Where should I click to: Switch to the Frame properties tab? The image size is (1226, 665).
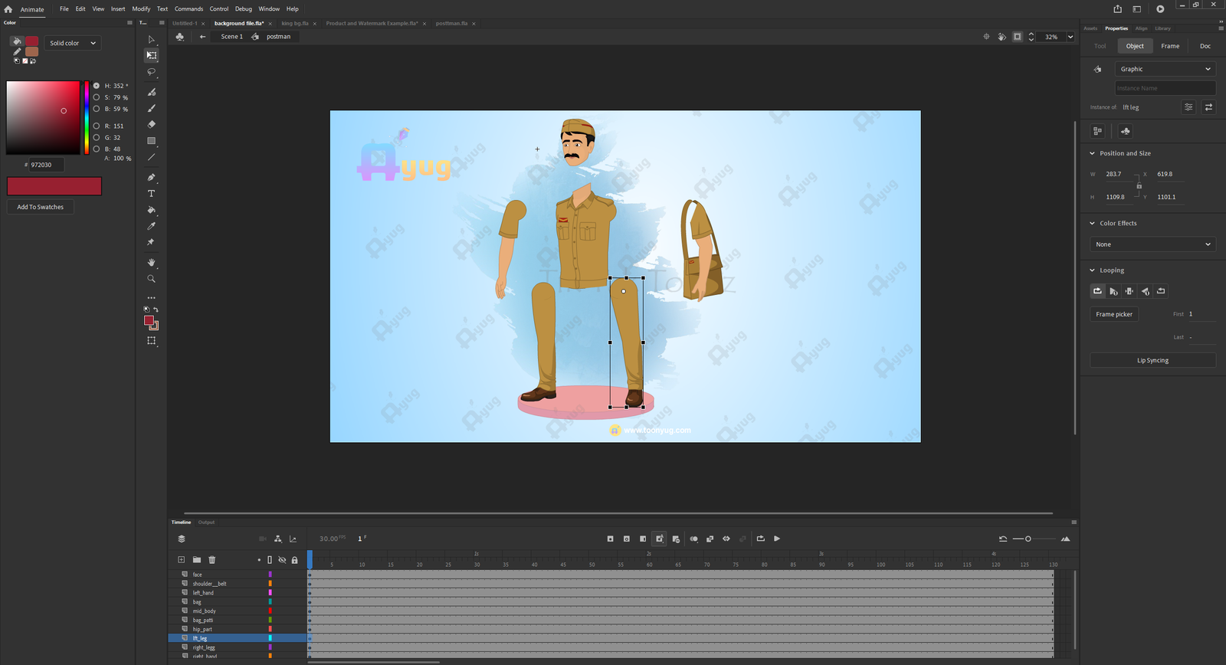(x=1170, y=46)
